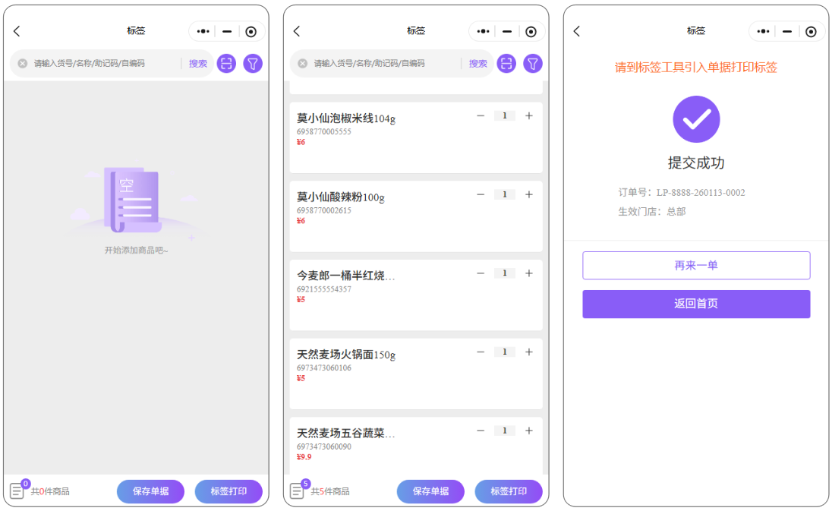Open more options menu in empty label screen
832x511 pixels.
point(203,31)
